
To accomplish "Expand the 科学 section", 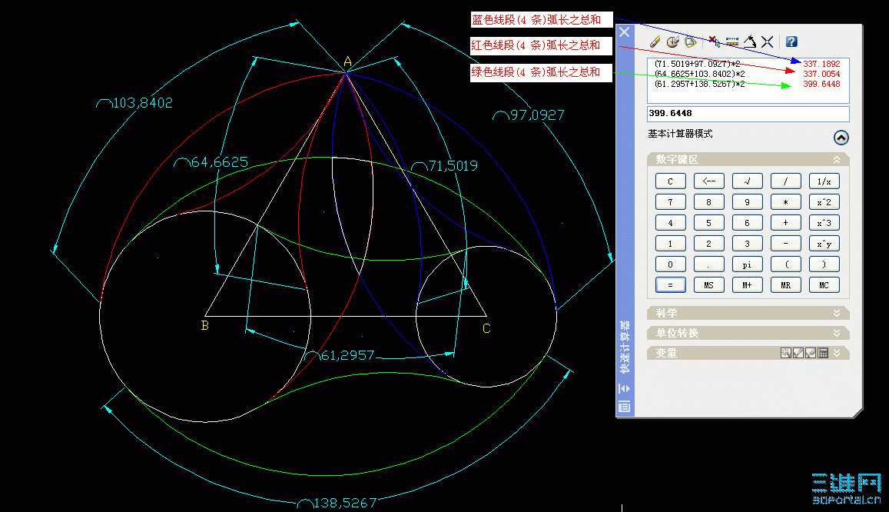I will 837,313.
